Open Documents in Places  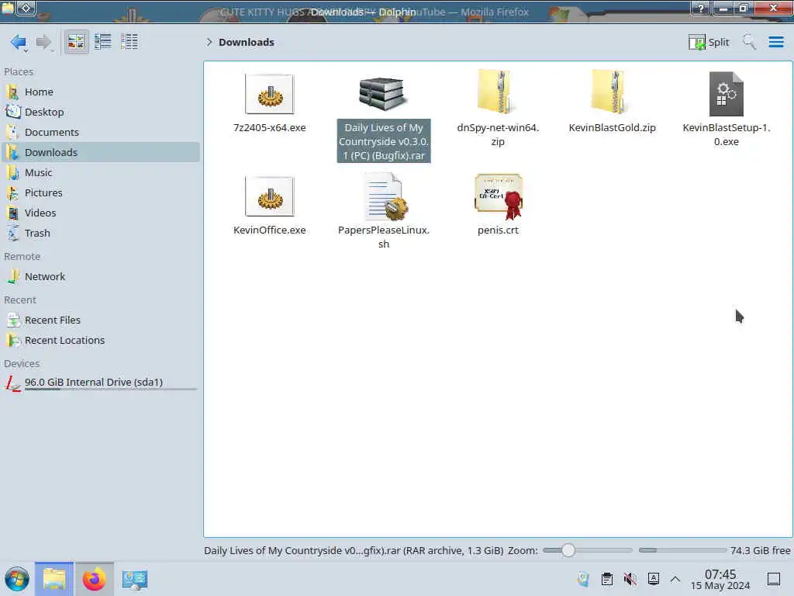point(101,132)
